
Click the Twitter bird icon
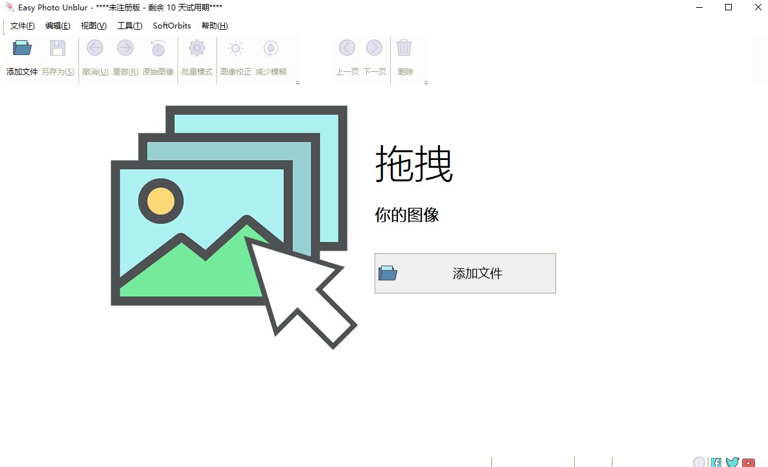[x=732, y=462]
